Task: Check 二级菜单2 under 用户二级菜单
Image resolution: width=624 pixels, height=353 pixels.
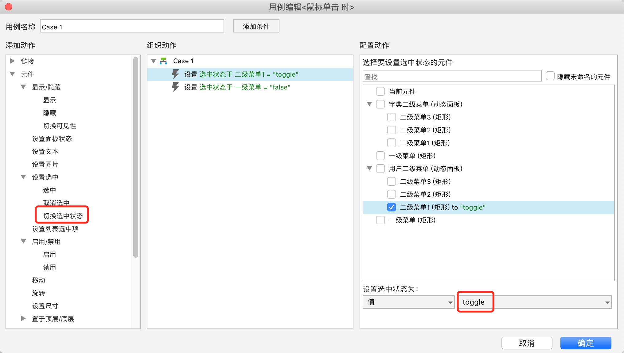Action: pos(392,194)
